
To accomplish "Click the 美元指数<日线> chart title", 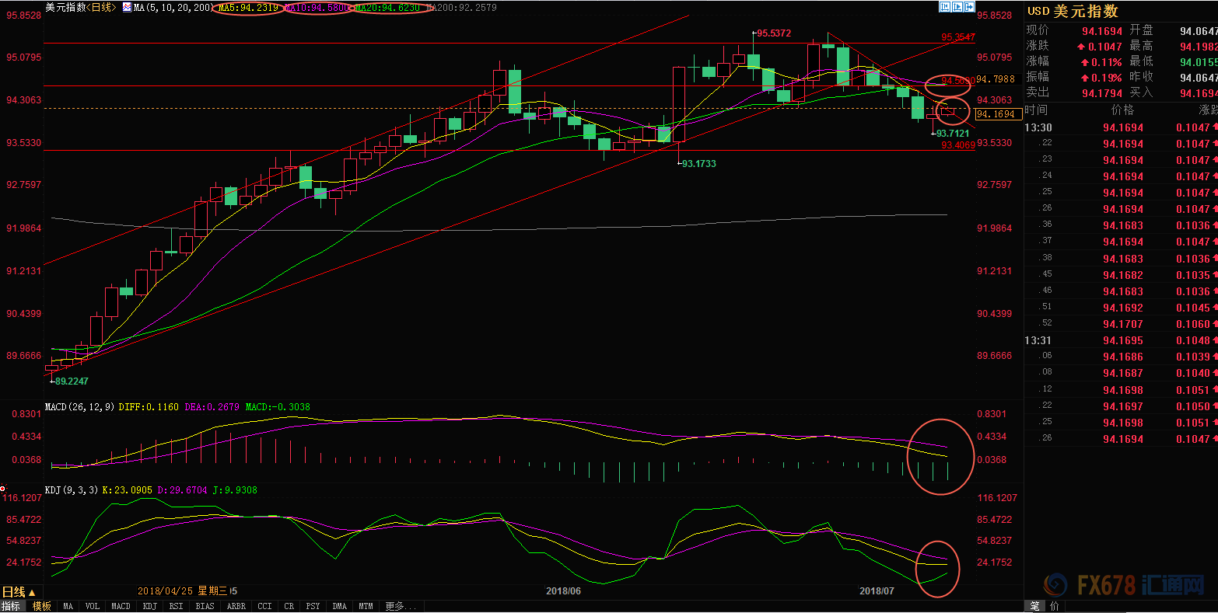I will (x=82, y=8).
